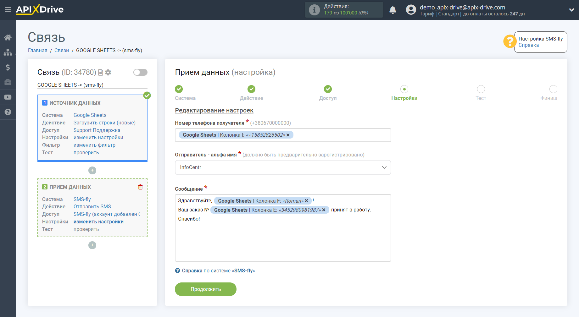The height and width of the screenshot is (317, 579).
Task: Go to the Тест step
Action: pos(481,89)
